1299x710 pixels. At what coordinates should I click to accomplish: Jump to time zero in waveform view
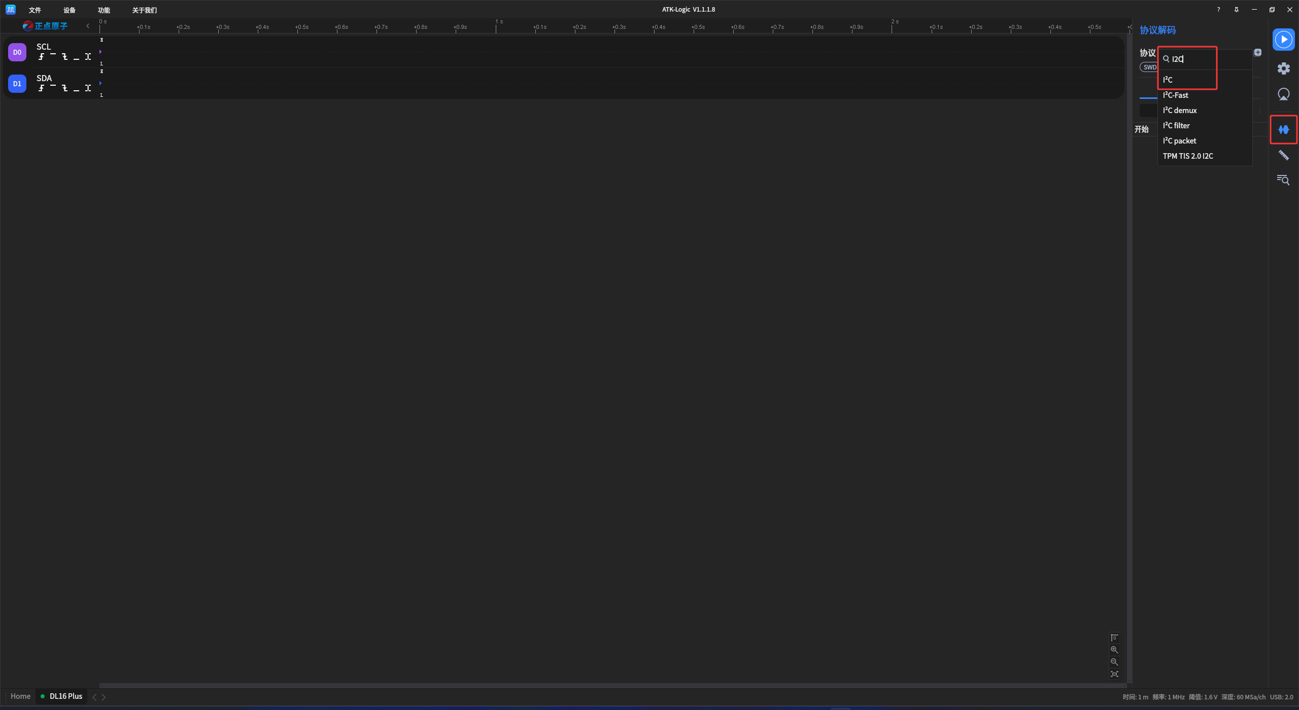point(1114,637)
